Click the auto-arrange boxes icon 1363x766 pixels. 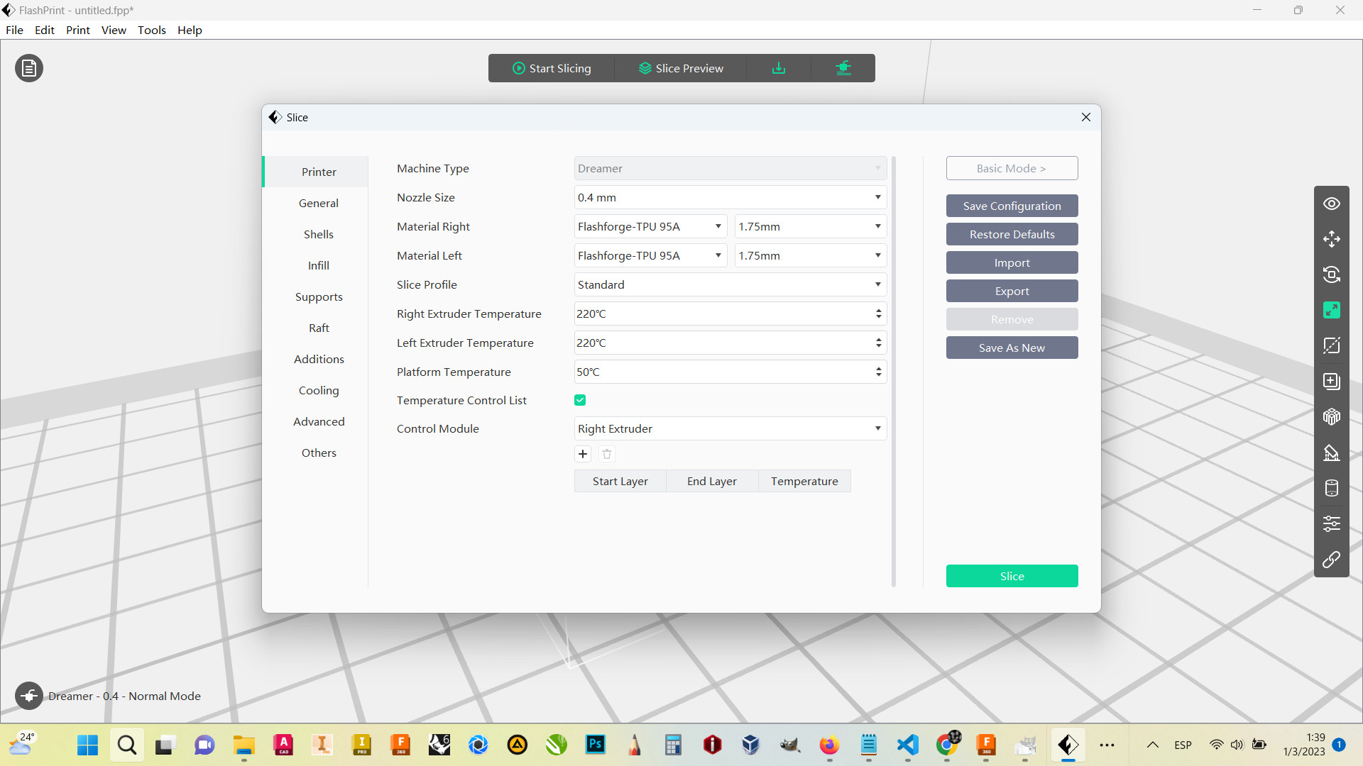[1332, 417]
